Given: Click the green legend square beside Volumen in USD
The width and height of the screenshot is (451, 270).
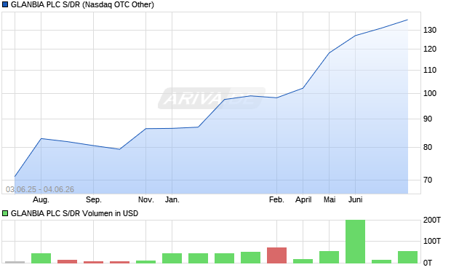Looking at the screenshot, I should tap(5, 213).
